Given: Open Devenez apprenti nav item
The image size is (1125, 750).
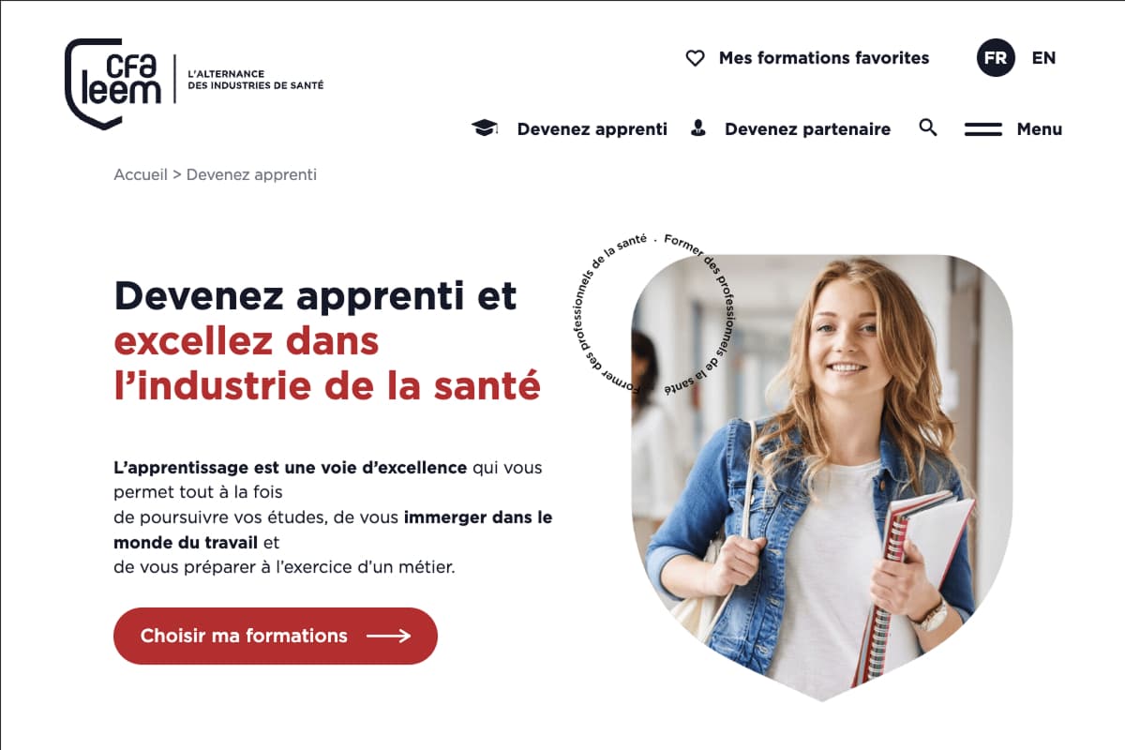Looking at the screenshot, I should [592, 129].
